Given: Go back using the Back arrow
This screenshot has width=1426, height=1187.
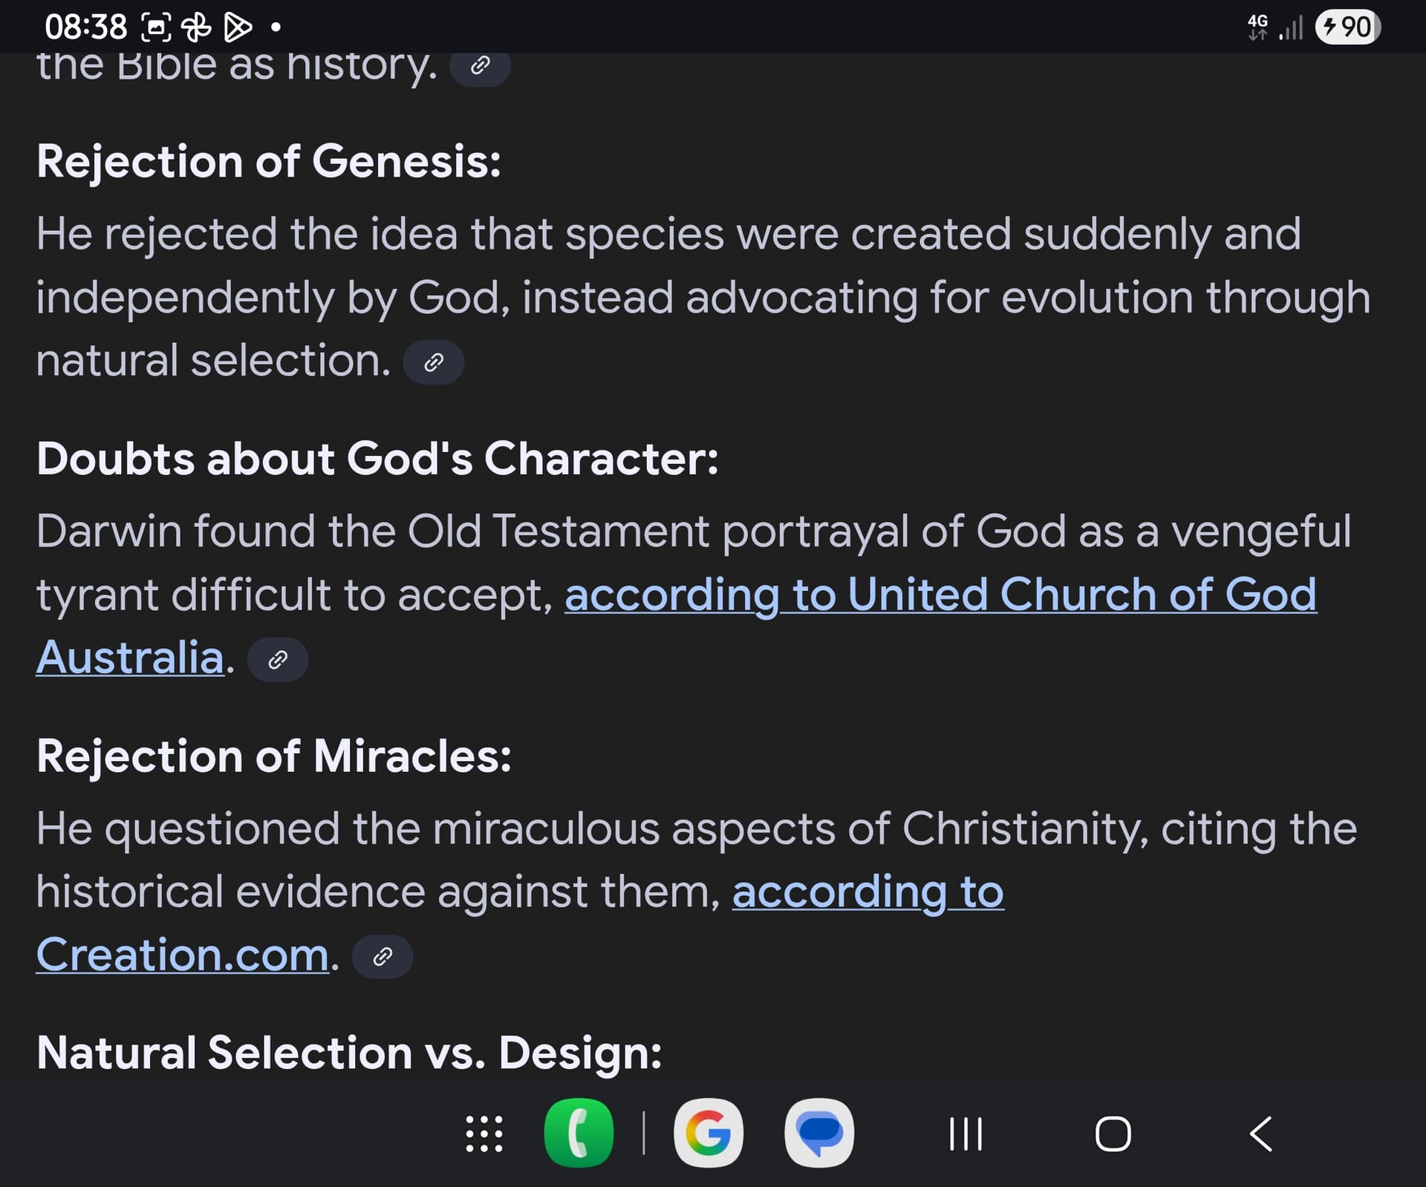Looking at the screenshot, I should tap(1261, 1134).
